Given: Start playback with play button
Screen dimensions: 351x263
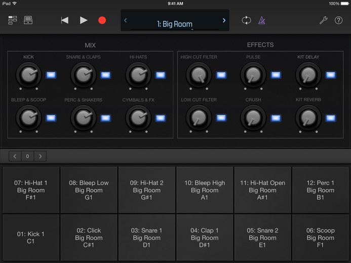Looking at the screenshot, I should coord(84,20).
